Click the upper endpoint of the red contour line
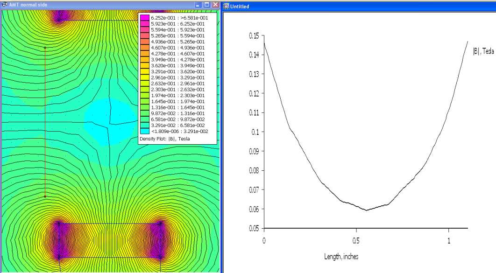 pos(45,48)
